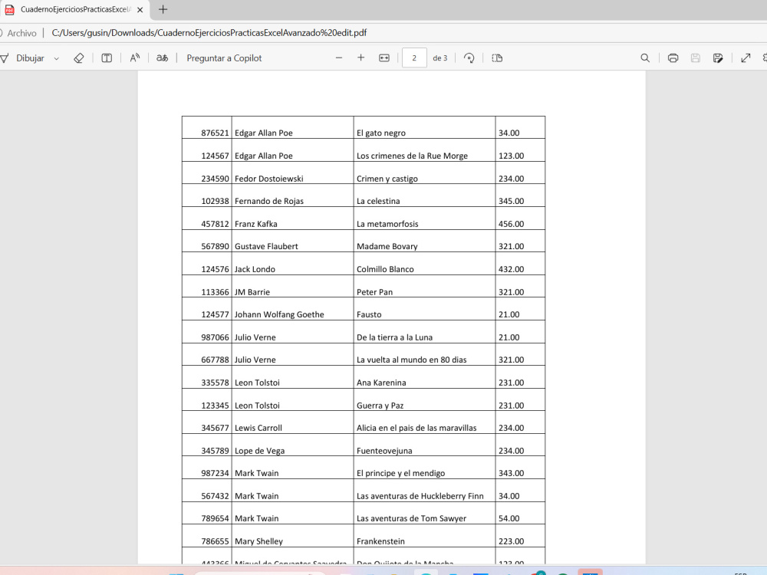Zoom out with the minus icon

[x=338, y=58]
